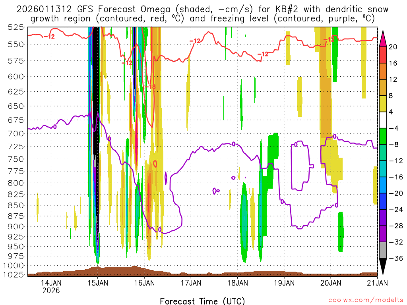Screen dimensions: 407x305
Task: Click the red -12 label near 17JAN
Action: point(195,41)
